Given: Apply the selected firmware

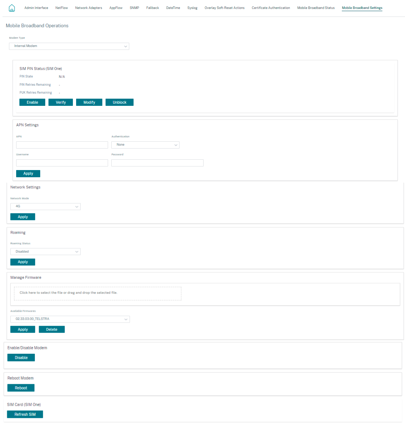Looking at the screenshot, I should click(x=23, y=329).
